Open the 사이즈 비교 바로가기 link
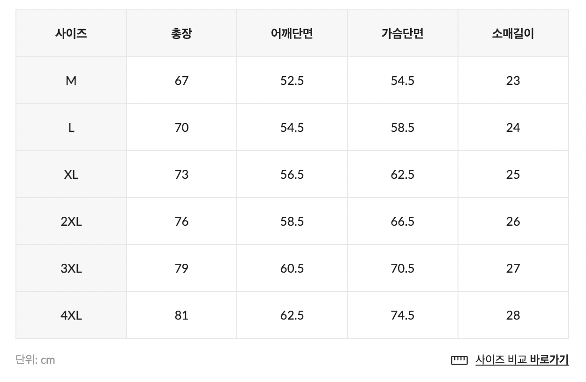 tap(521, 360)
